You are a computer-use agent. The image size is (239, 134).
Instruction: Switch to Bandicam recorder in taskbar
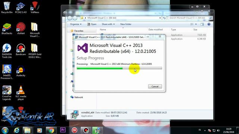(86, 130)
